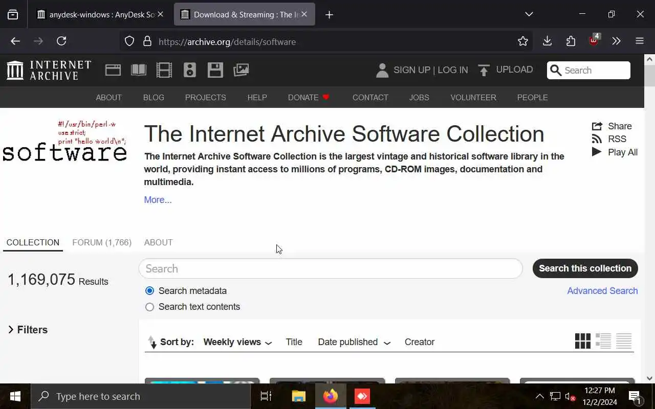Open the Web (Wayback) media icon
Image resolution: width=655 pixels, height=409 pixels.
pos(113,70)
